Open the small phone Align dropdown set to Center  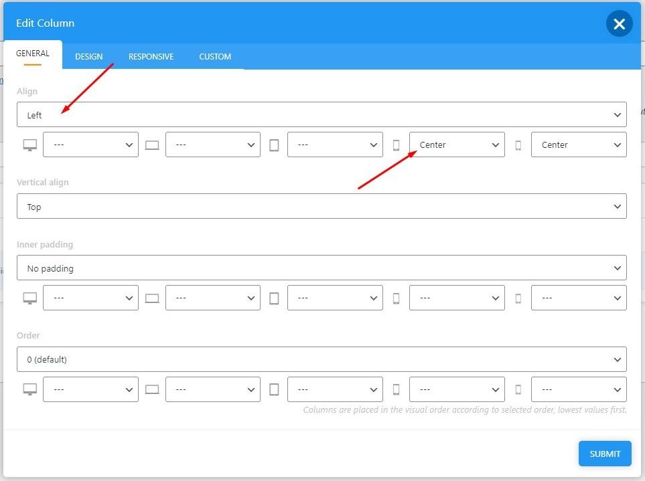(579, 145)
